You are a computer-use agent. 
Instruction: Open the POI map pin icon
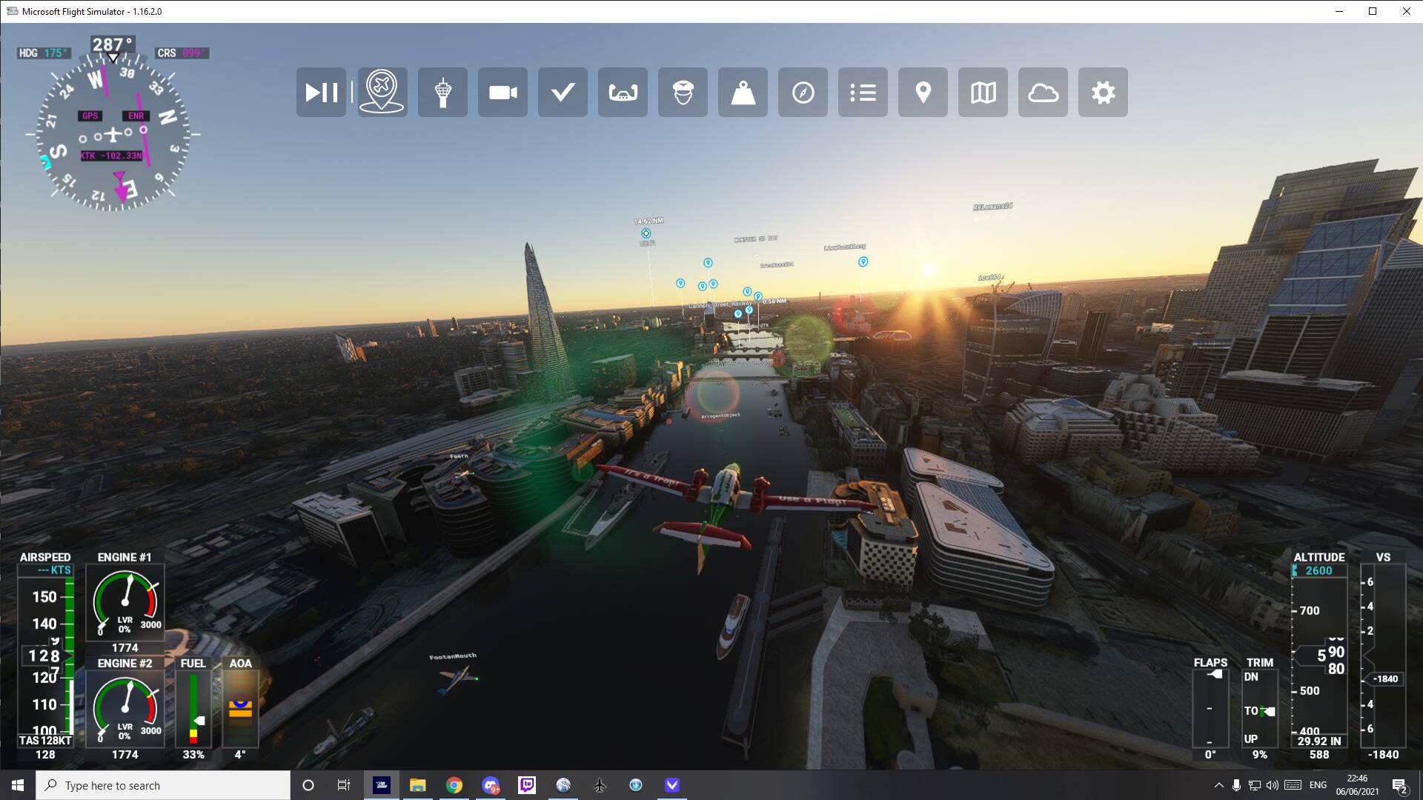[923, 93]
